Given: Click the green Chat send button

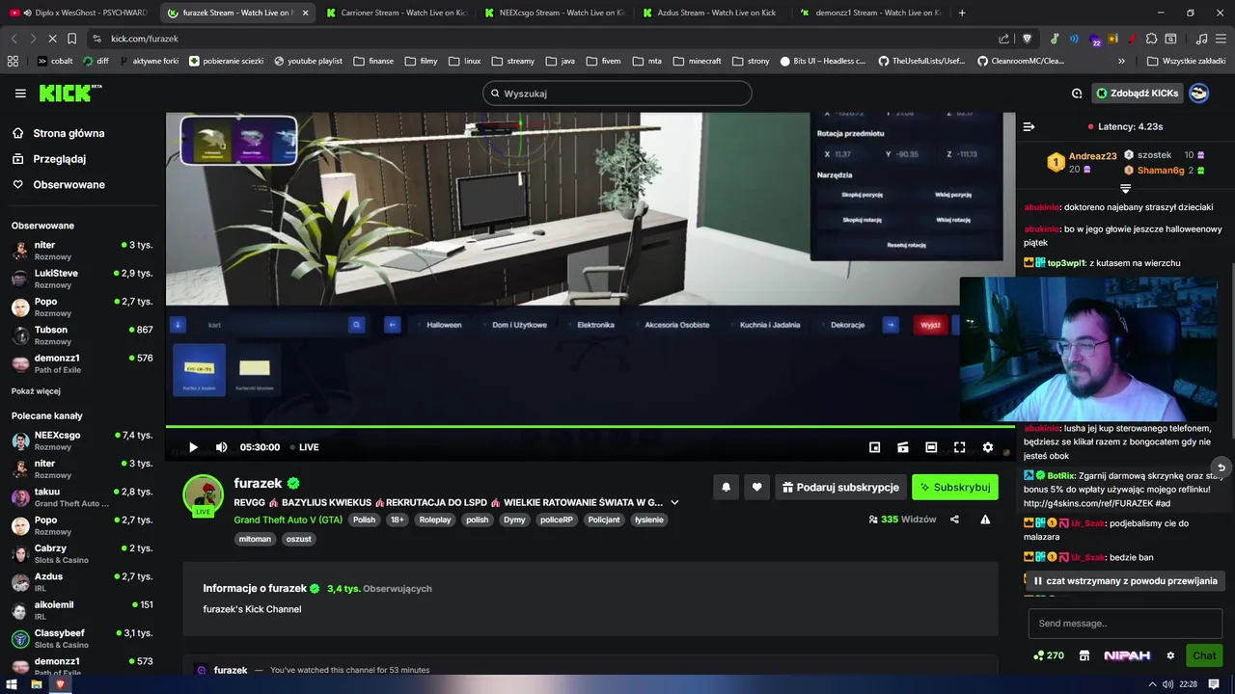Looking at the screenshot, I should click(1204, 655).
